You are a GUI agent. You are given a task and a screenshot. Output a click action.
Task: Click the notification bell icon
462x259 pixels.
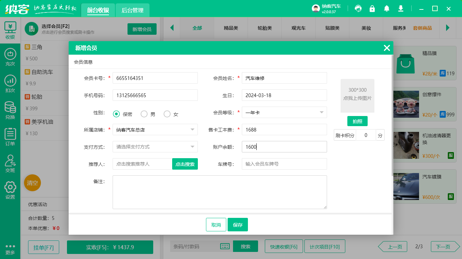pyautogui.click(x=387, y=9)
